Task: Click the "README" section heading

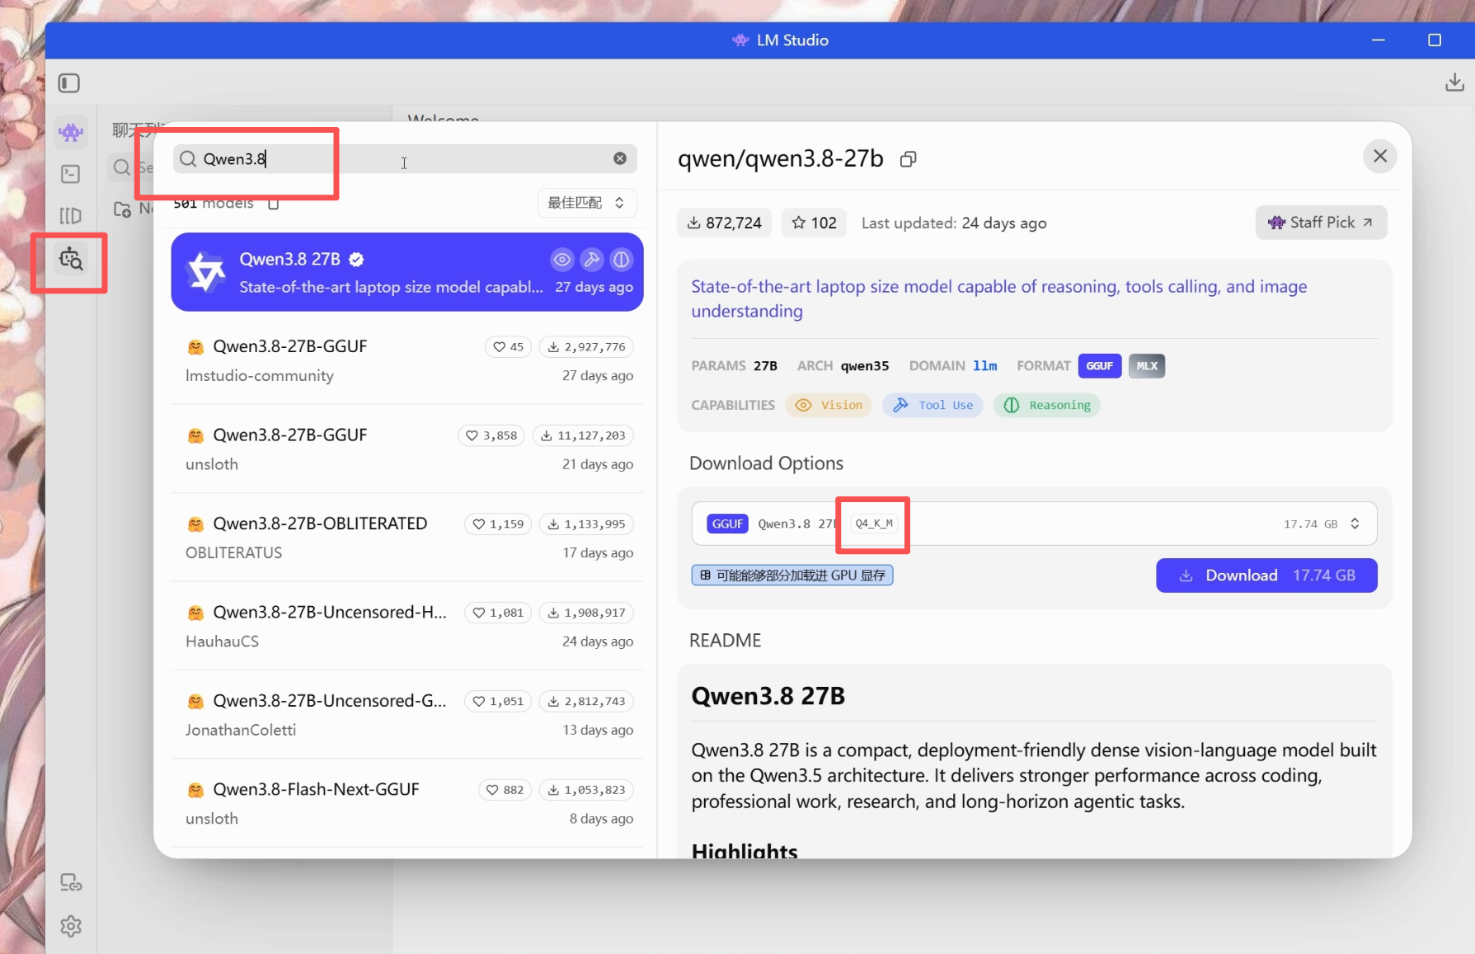Action: (726, 641)
